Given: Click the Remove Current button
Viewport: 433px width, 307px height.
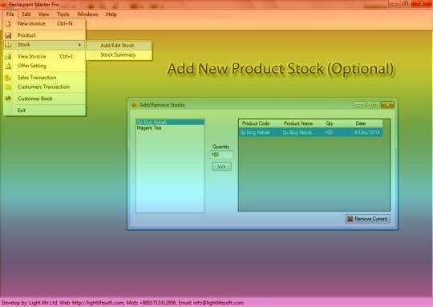Looking at the screenshot, I should pos(367,219).
